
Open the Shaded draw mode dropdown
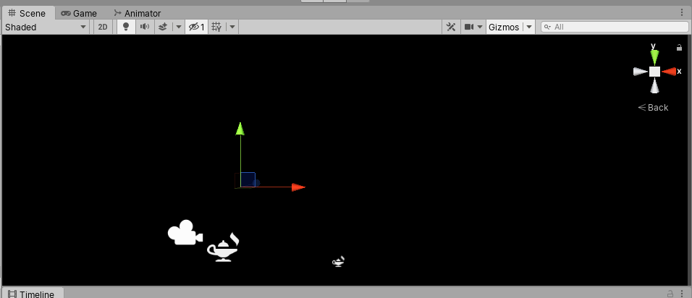pyautogui.click(x=46, y=27)
